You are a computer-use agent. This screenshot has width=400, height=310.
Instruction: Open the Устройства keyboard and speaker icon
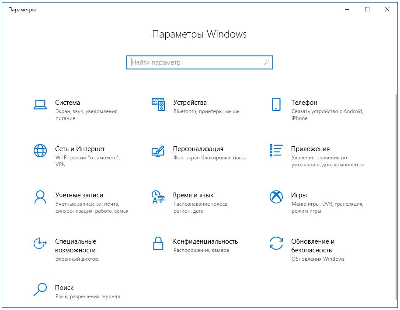click(x=158, y=104)
